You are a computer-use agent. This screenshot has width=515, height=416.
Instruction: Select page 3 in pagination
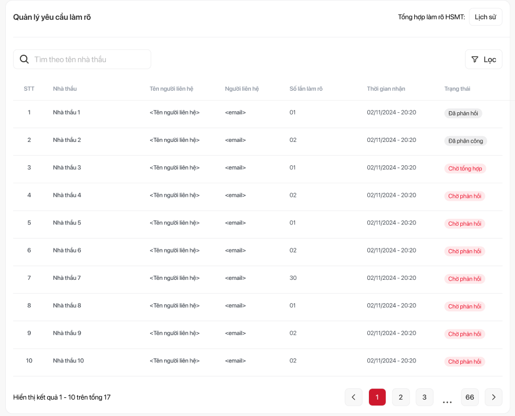424,397
